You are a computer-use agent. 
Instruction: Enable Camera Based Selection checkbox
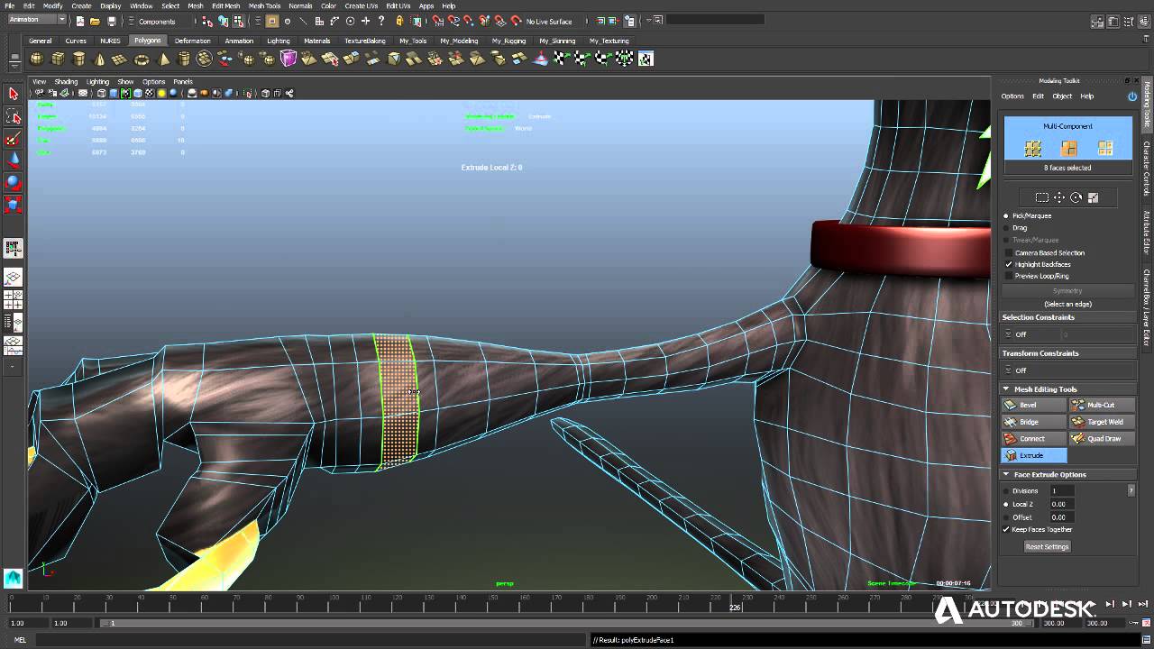[1009, 253]
